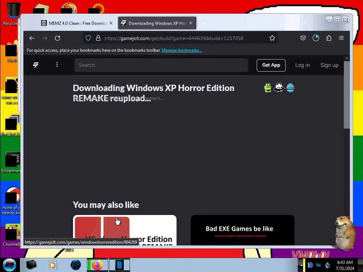Select the ChomikB desktop icon

pyautogui.click(x=11, y=235)
